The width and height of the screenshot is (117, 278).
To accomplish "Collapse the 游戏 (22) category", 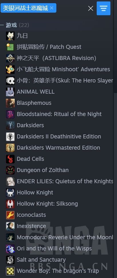I will [2, 25].
